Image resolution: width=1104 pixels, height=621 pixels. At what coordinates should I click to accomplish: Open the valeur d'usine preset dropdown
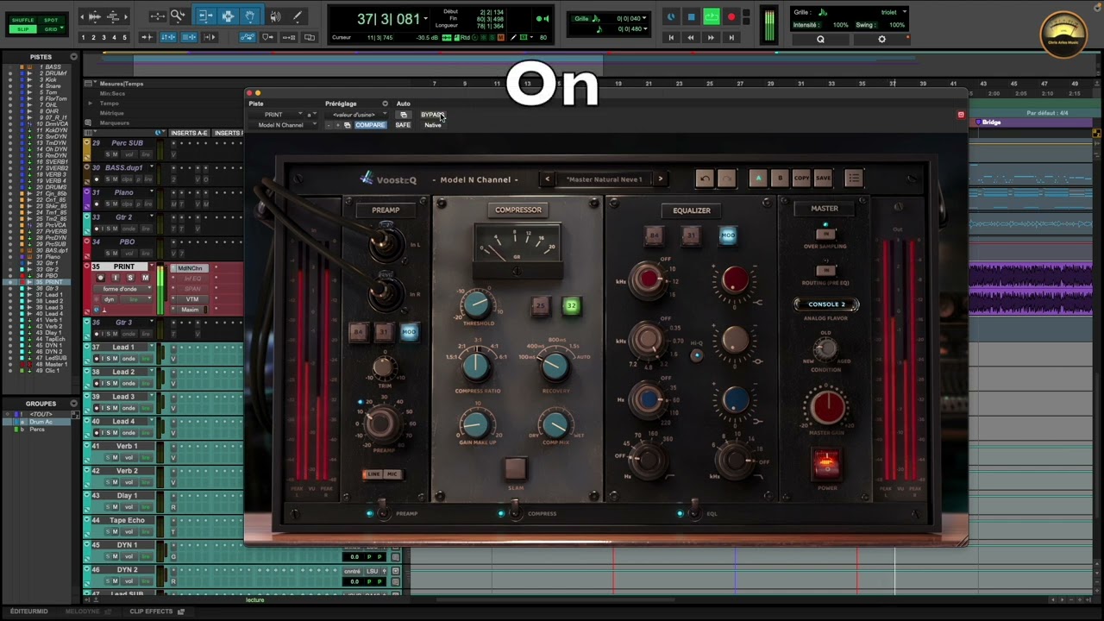point(358,115)
